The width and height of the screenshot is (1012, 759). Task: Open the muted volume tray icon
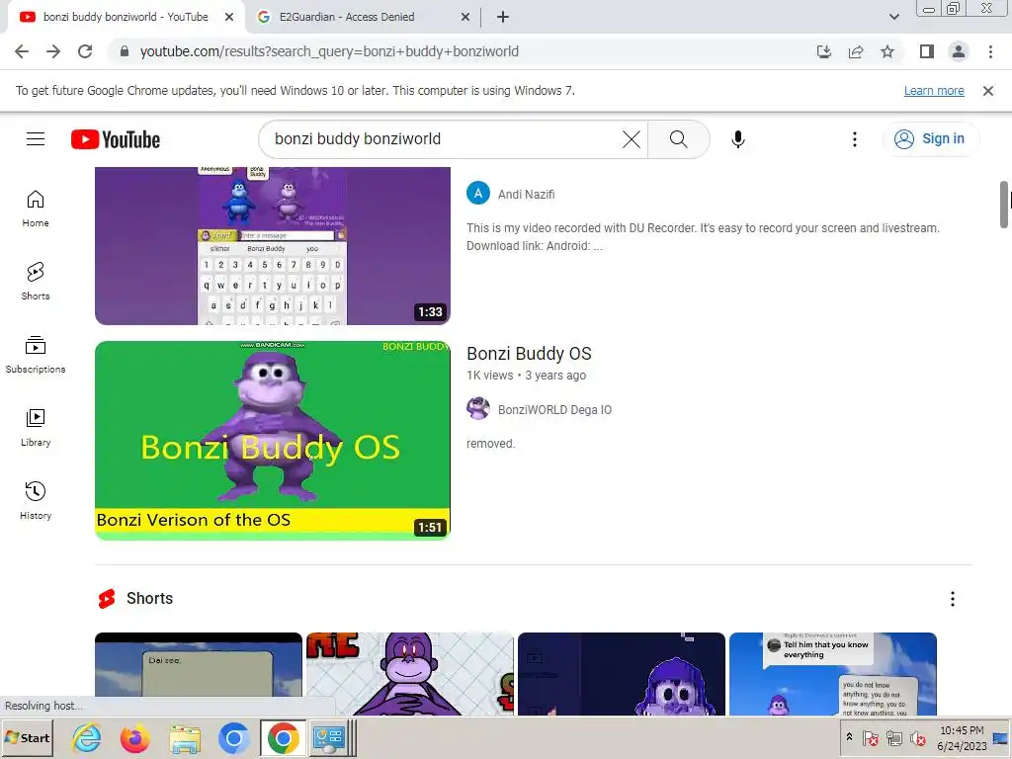917,737
